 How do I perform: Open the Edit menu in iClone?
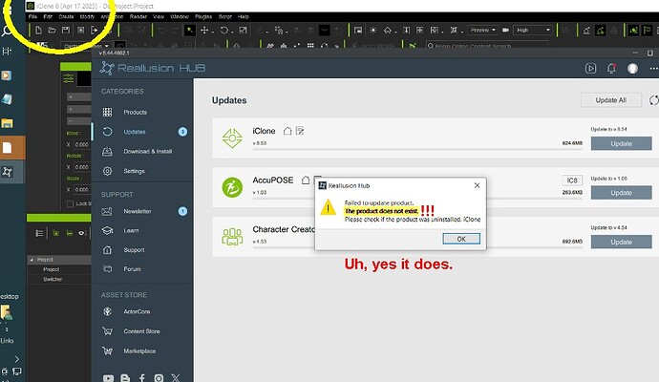click(48, 17)
